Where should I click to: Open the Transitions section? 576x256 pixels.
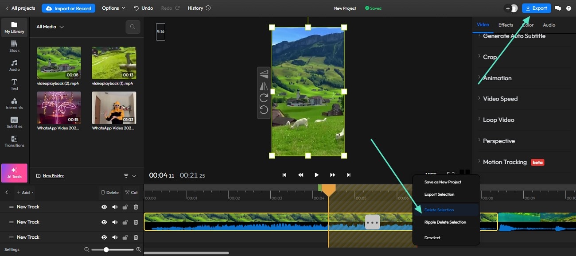click(x=14, y=141)
